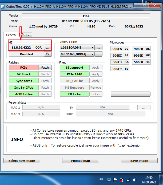
Task: Click the MAC 1 field
Action: 41,107
